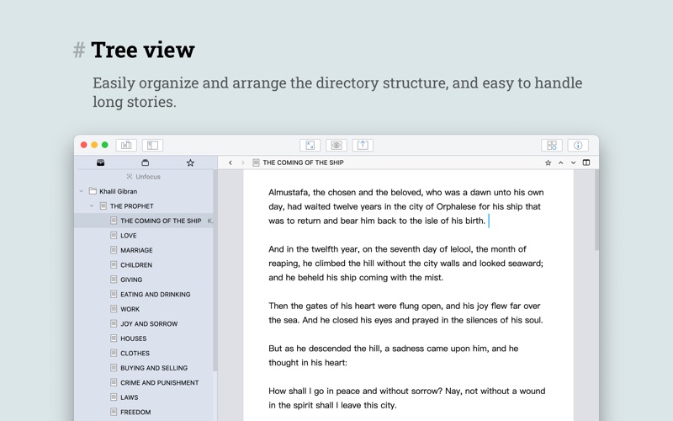Navigate back with the left chevron
The height and width of the screenshot is (421, 673).
tap(231, 163)
